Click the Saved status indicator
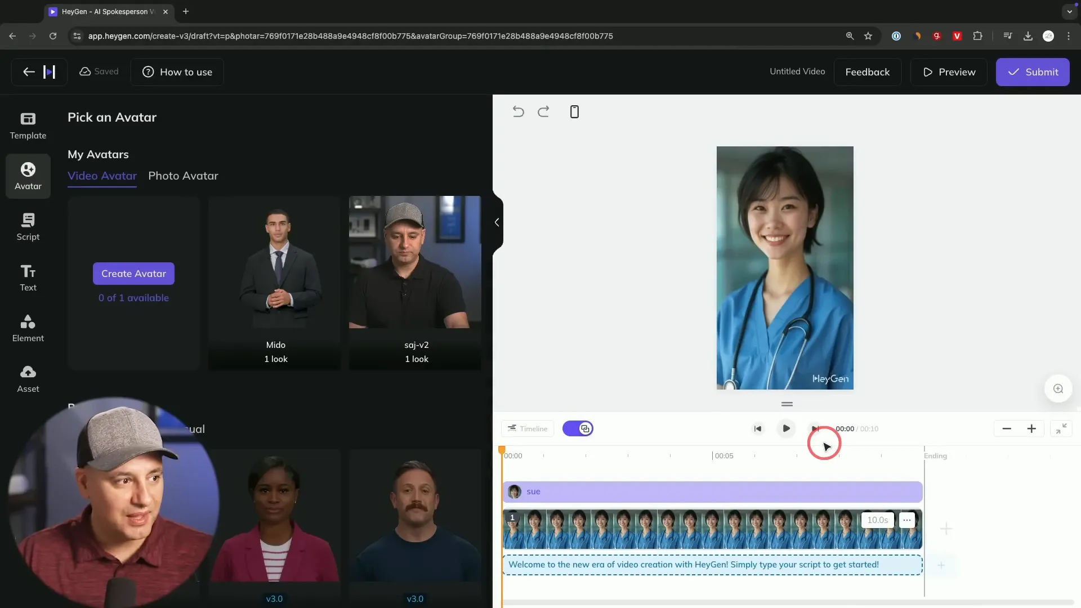The image size is (1081, 608). point(99,71)
